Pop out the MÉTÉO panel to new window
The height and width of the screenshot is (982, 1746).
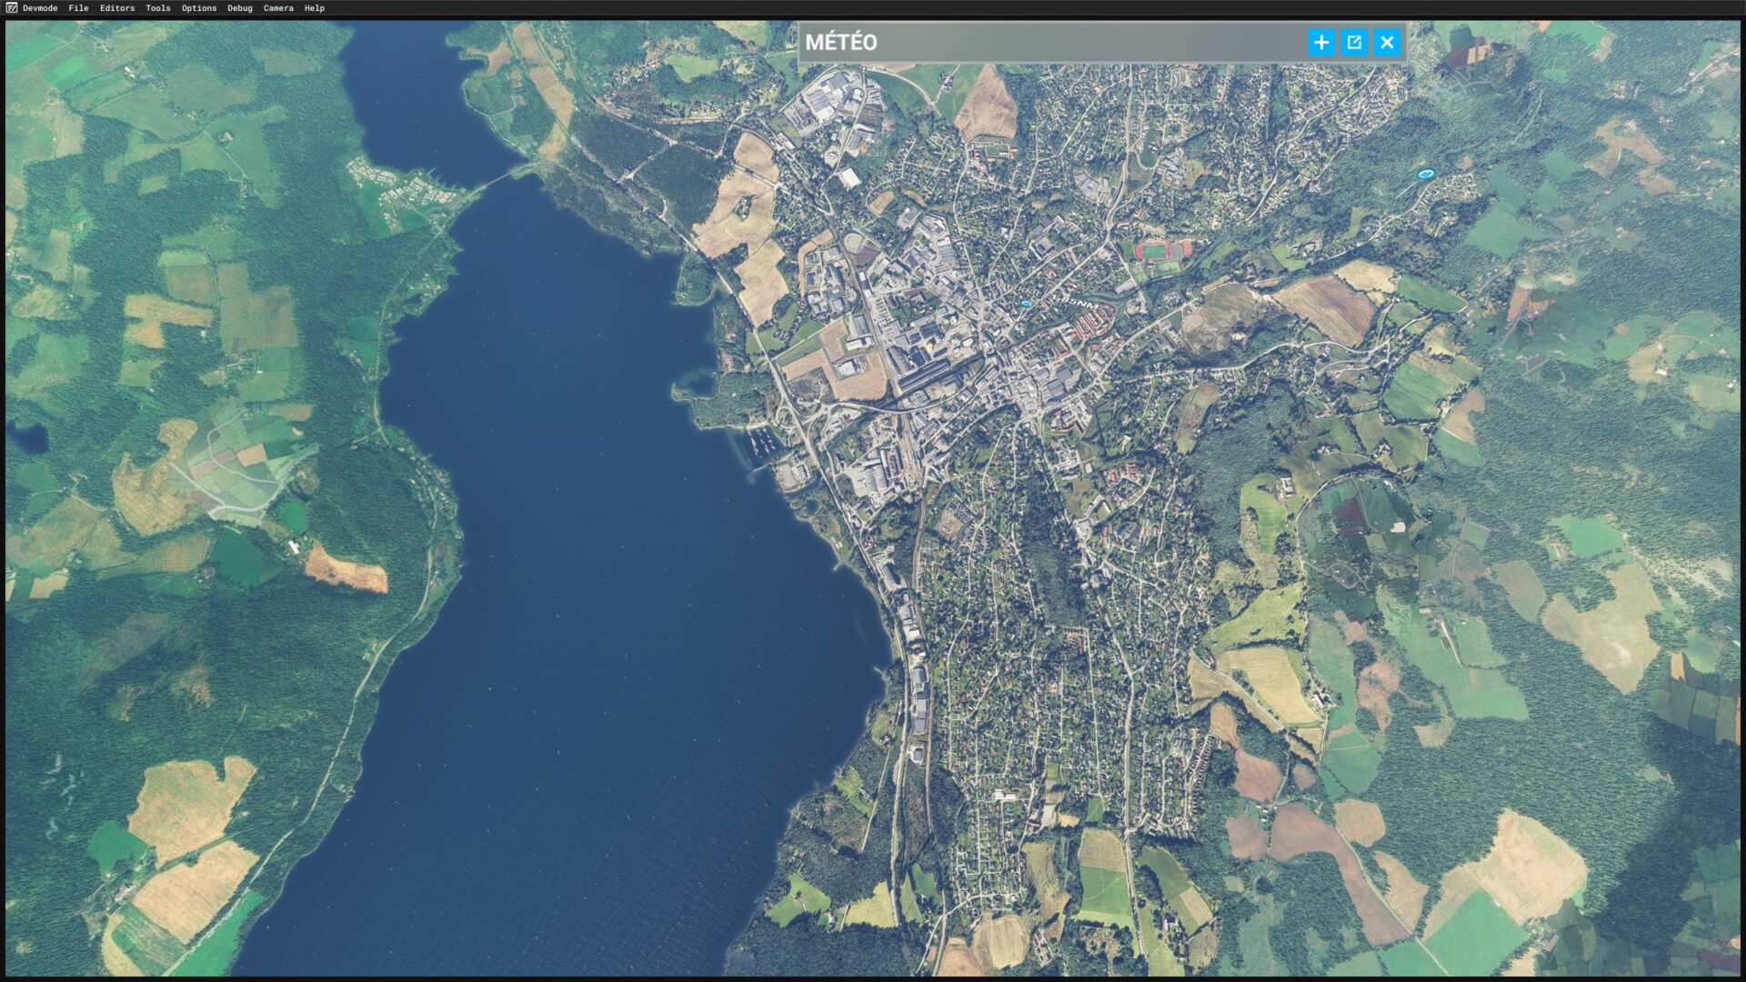click(1354, 42)
